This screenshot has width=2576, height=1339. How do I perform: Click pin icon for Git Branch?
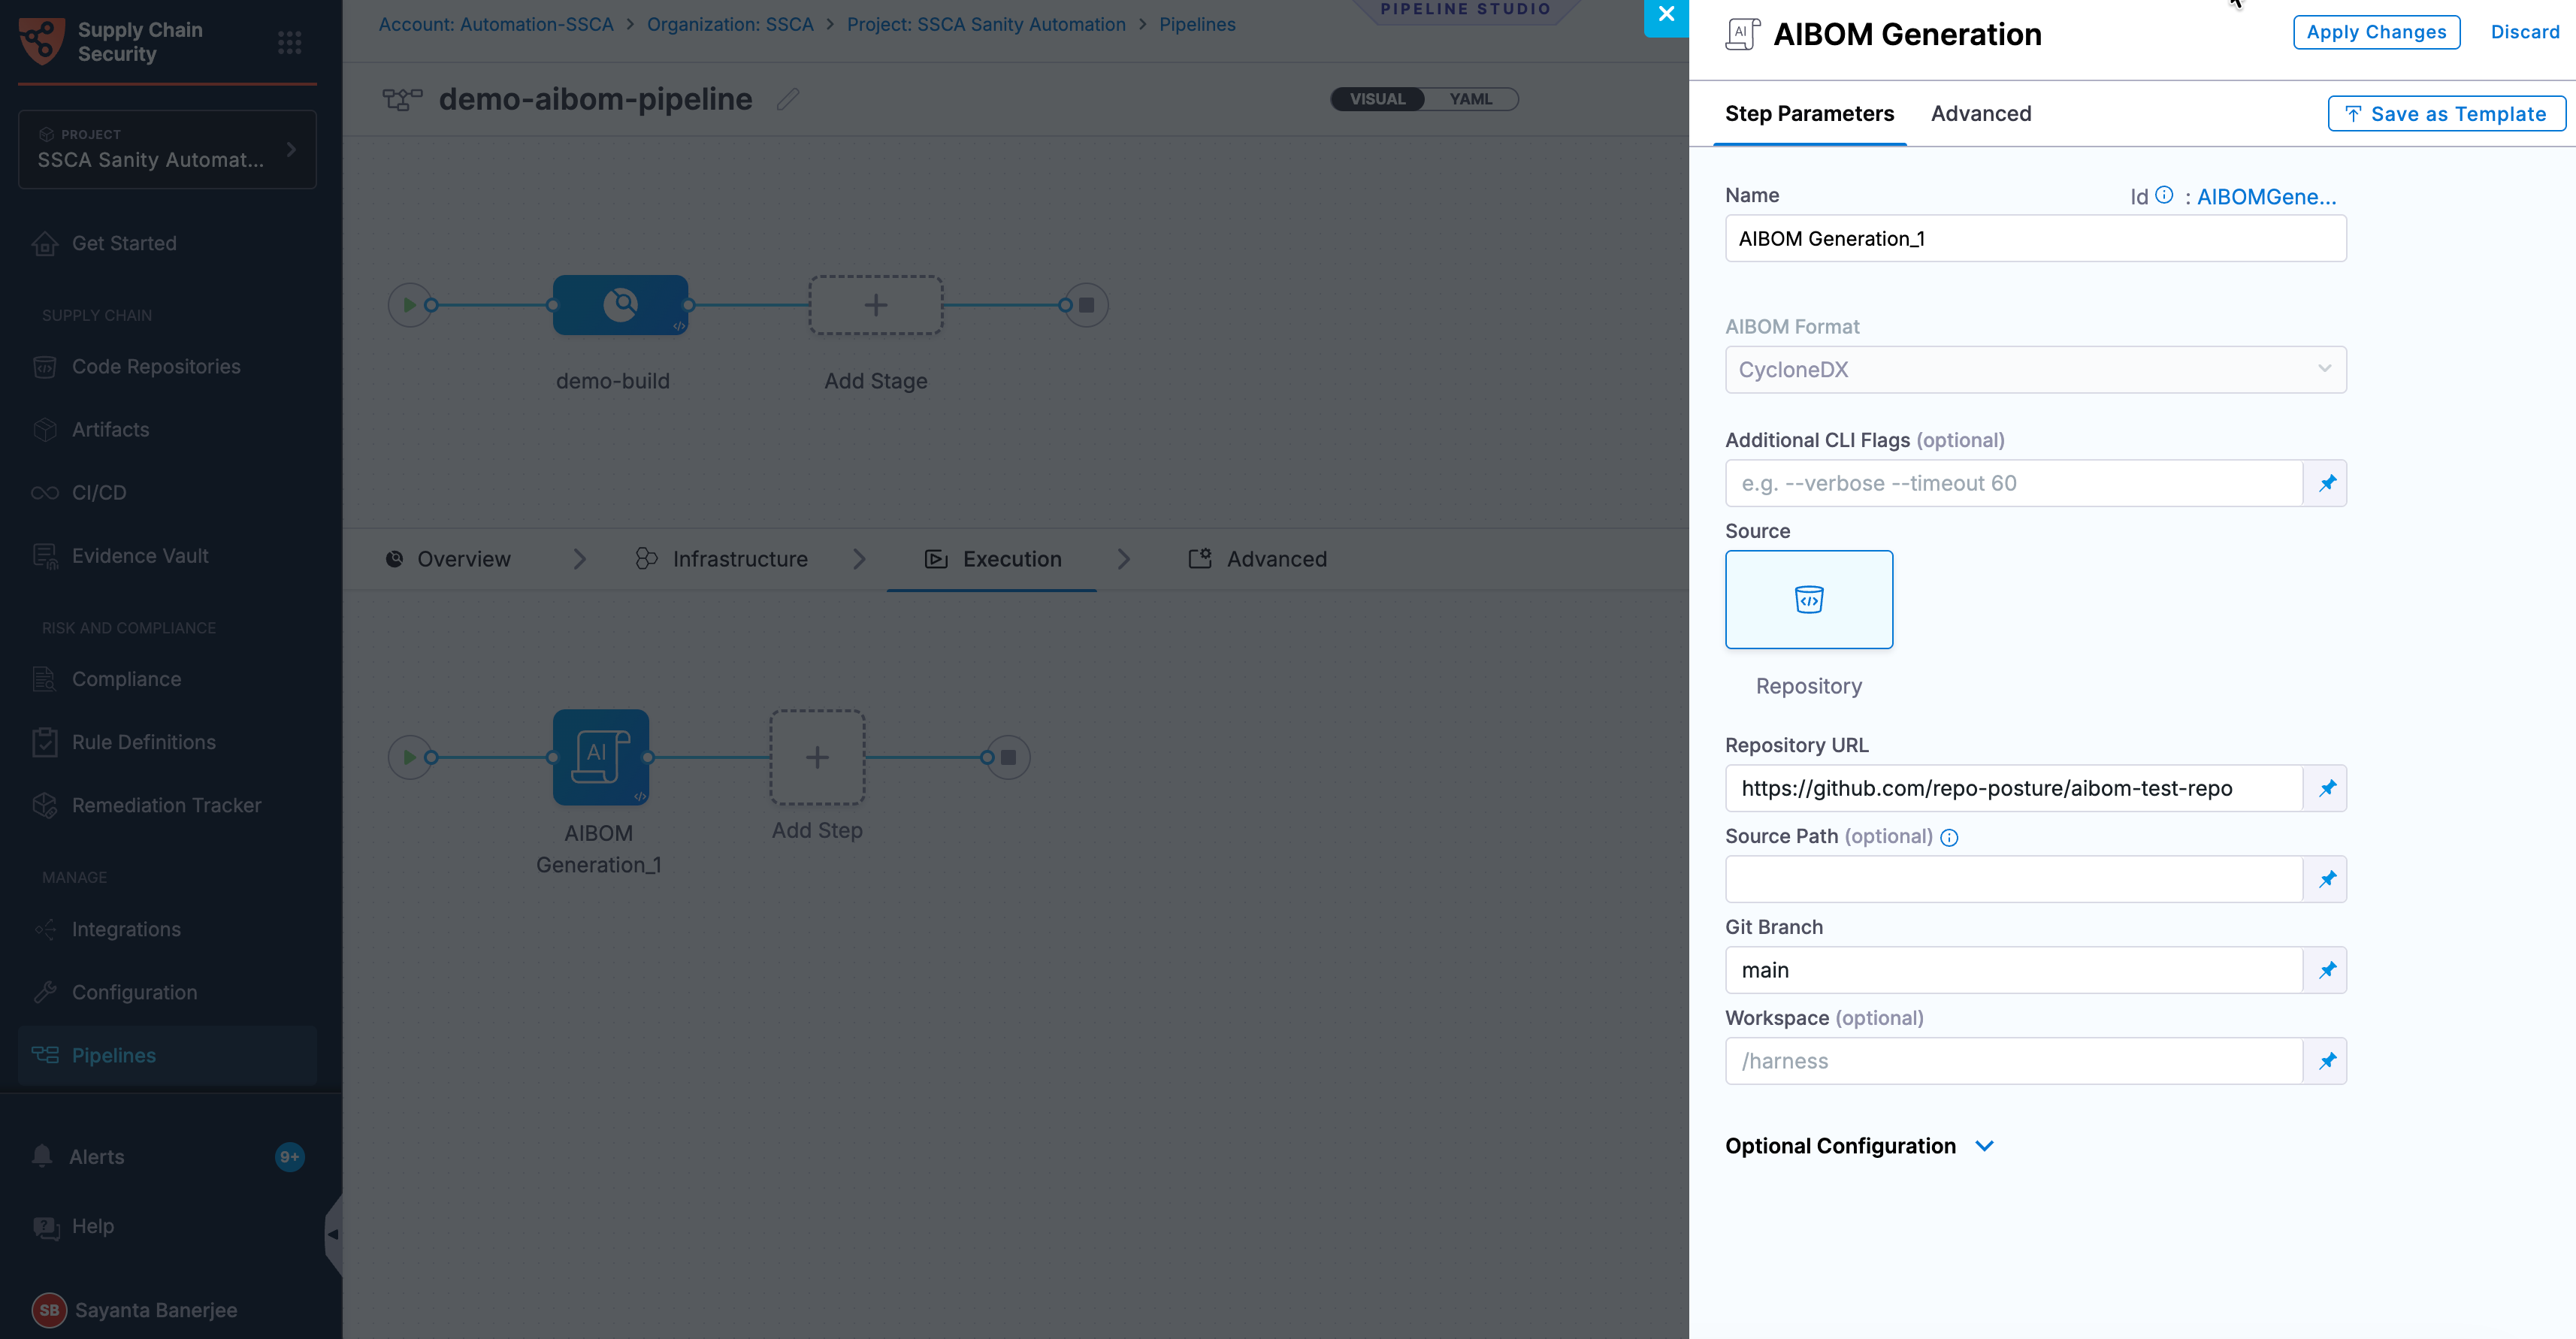point(2327,970)
